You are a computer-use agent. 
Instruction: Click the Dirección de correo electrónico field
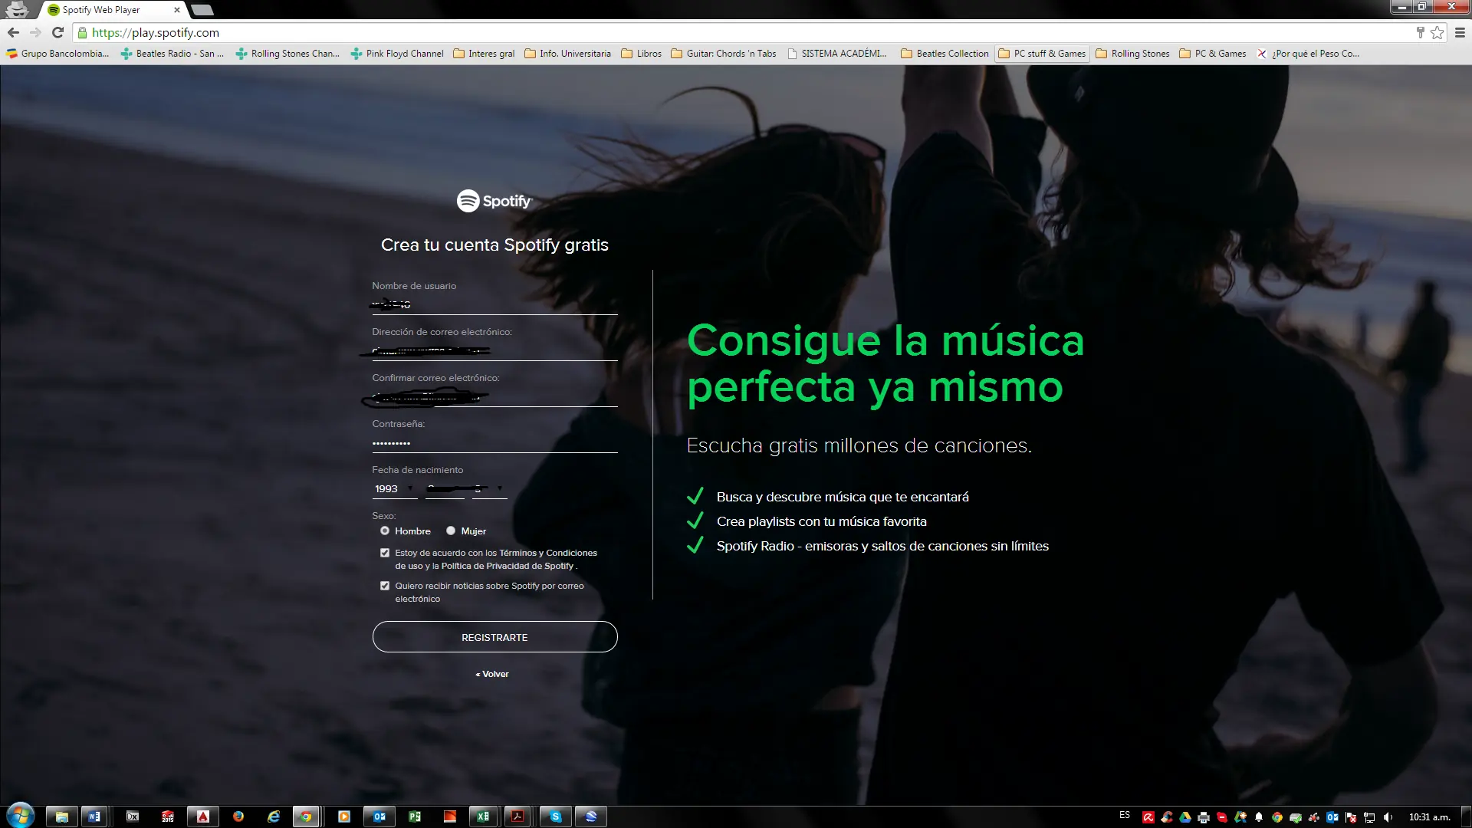coord(495,350)
